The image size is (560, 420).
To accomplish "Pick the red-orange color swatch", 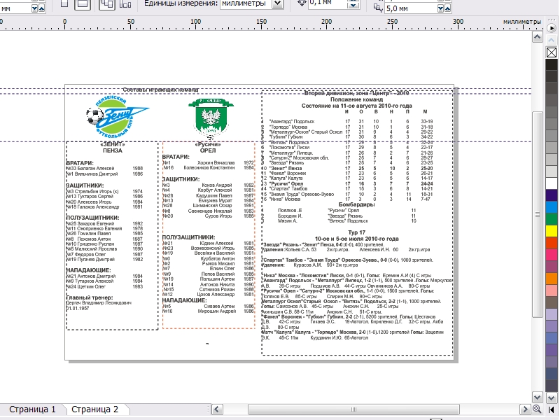I will click(552, 242).
